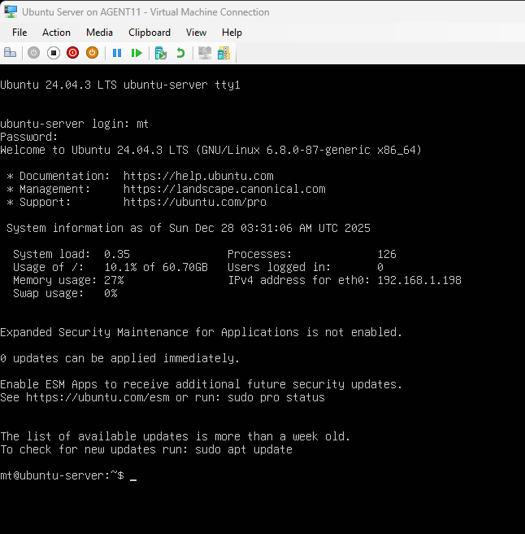Reset the VM using the green play icon

coord(137,53)
